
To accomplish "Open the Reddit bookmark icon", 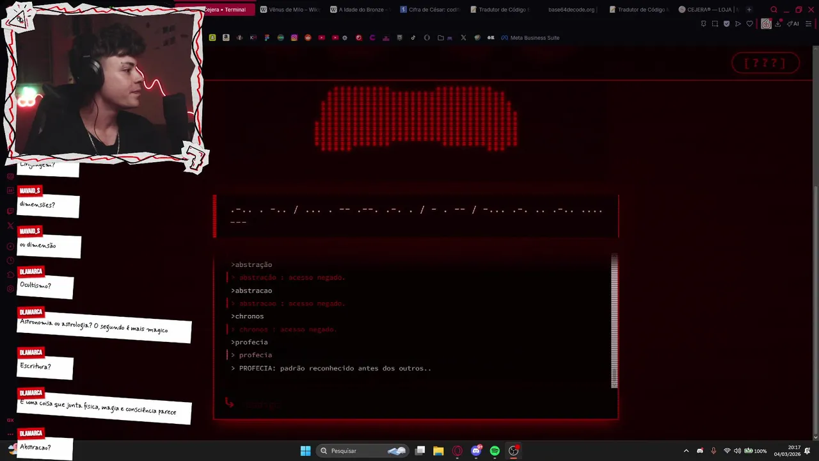I will pyautogui.click(x=308, y=38).
